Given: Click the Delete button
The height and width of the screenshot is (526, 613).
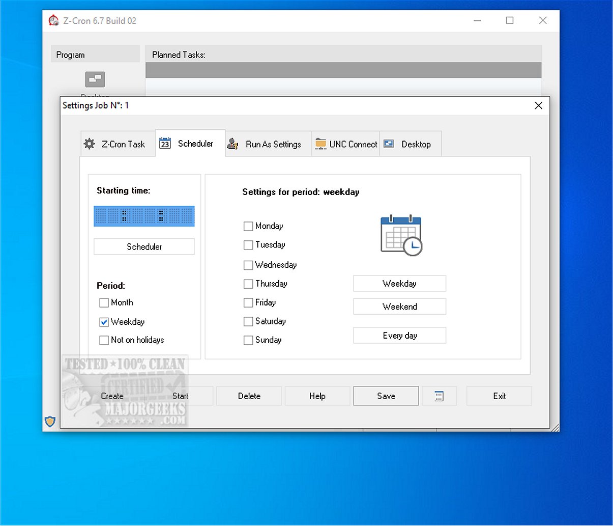Looking at the screenshot, I should 249,396.
